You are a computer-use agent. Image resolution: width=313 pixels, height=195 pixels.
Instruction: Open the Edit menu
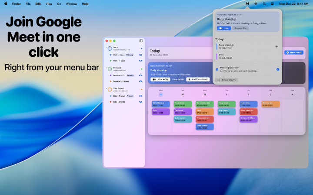click(38, 3)
